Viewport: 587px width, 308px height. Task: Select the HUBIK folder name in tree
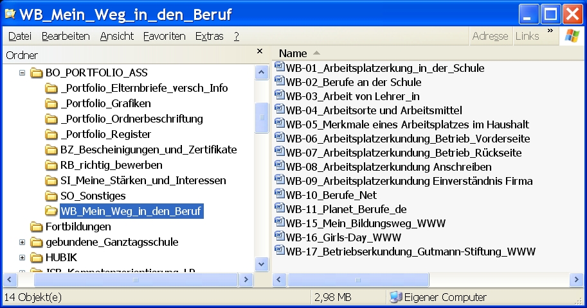pos(61,257)
